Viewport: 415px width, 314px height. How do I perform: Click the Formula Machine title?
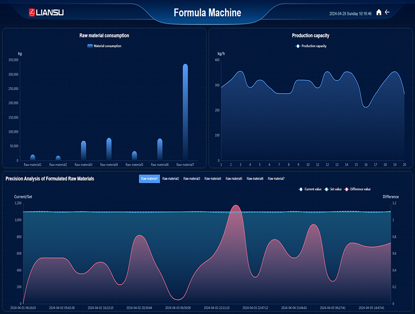(x=207, y=12)
